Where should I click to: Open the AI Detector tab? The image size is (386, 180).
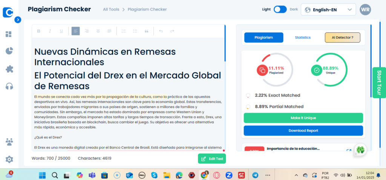[342, 38]
